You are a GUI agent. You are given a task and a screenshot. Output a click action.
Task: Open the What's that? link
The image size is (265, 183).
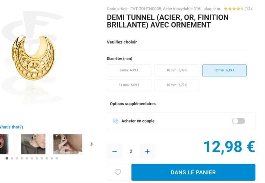[11, 127]
